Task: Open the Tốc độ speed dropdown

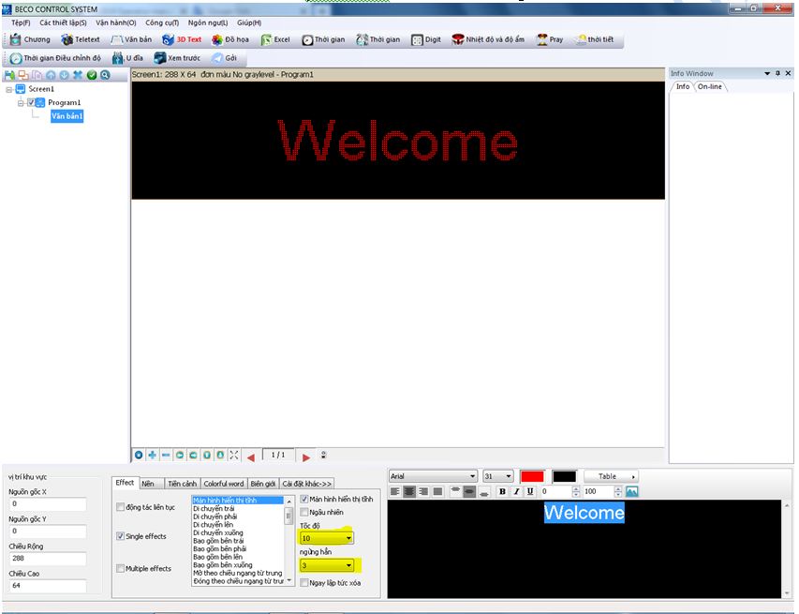Action: [x=348, y=538]
